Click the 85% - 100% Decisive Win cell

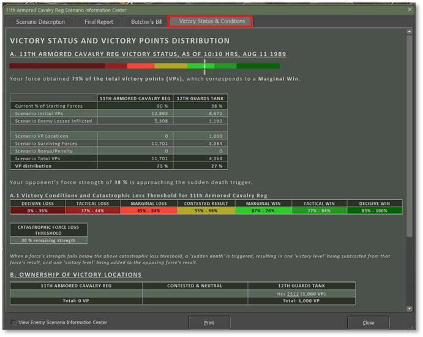point(374,211)
